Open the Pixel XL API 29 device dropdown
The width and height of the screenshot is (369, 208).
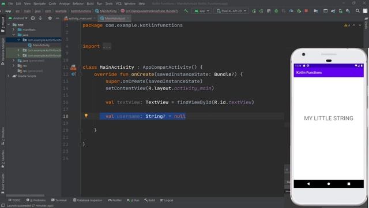pyautogui.click(x=231, y=11)
